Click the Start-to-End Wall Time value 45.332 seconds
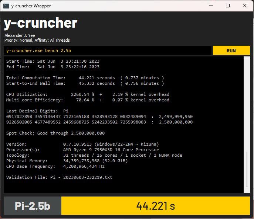The height and width of the screenshot is (219, 254). pyautogui.click(x=97, y=83)
